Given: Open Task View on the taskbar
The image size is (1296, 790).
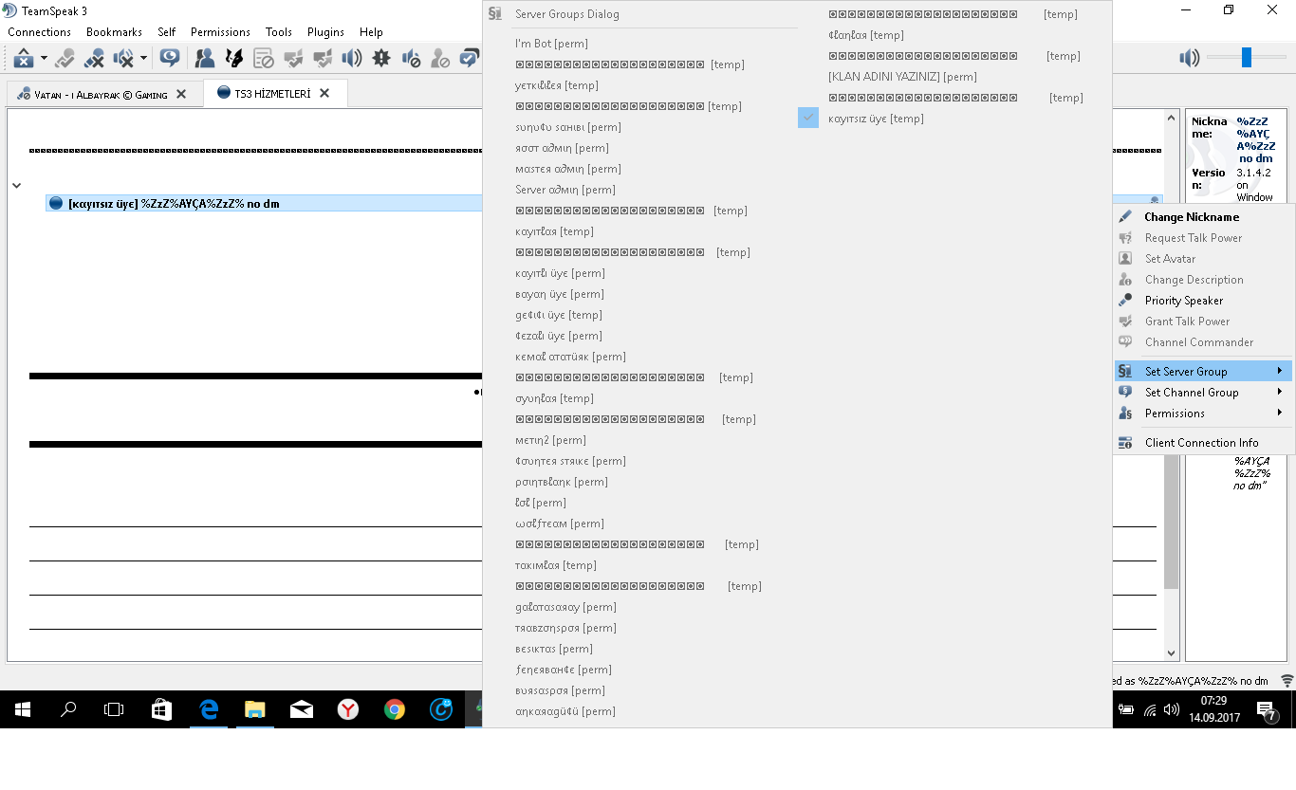Looking at the screenshot, I should [114, 709].
